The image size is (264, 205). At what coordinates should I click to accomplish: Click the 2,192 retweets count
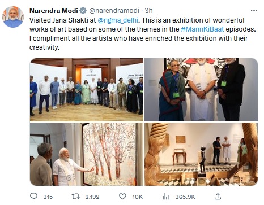[92, 197]
